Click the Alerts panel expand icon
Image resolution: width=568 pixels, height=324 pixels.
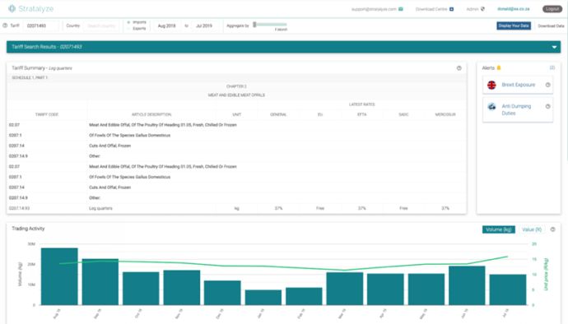tap(552, 67)
